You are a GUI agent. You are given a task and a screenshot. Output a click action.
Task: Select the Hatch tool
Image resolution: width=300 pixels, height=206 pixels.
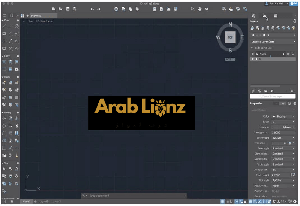tap(4, 62)
